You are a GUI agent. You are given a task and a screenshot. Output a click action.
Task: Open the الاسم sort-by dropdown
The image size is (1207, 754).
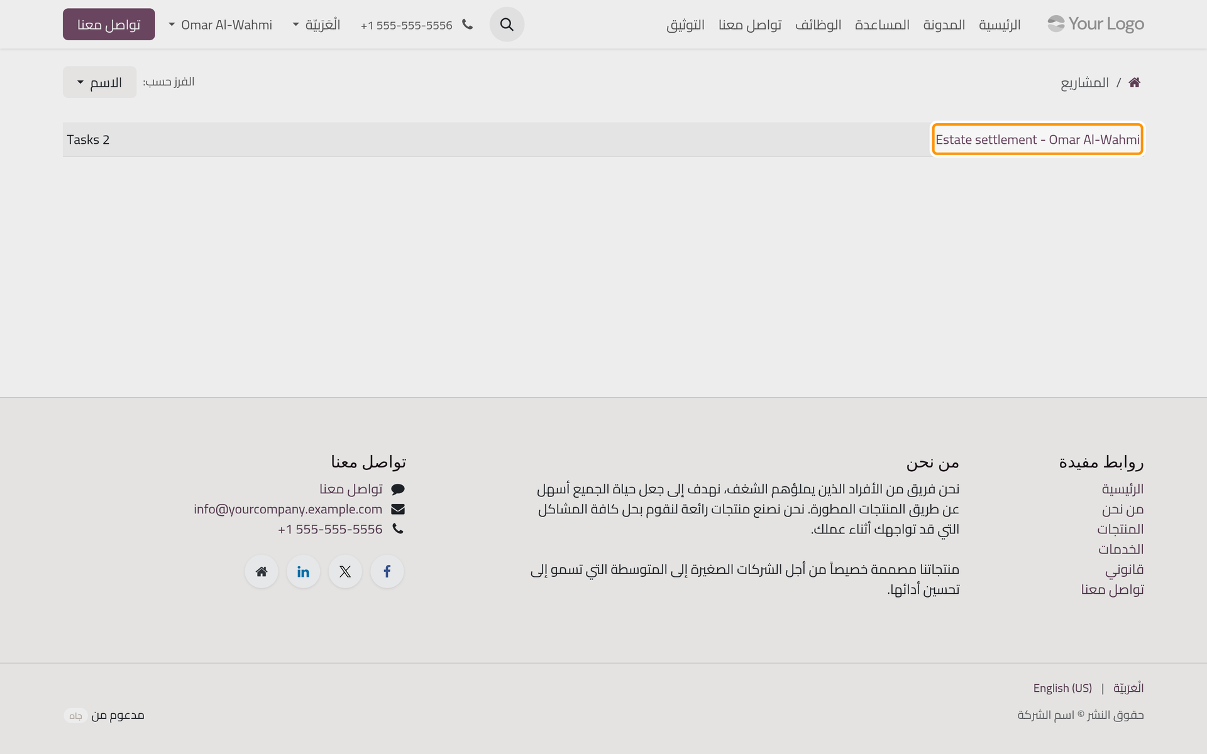[x=99, y=82]
